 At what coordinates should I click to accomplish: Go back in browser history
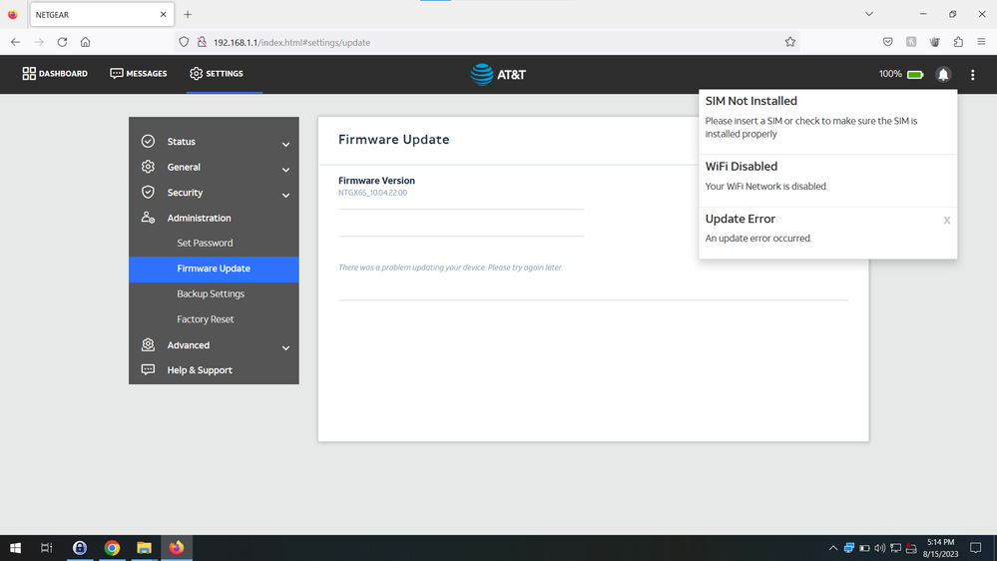pos(15,42)
